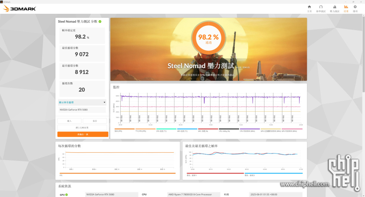Open the Home (主頁) icon
The height and width of the screenshot is (197, 365).
point(310,7)
